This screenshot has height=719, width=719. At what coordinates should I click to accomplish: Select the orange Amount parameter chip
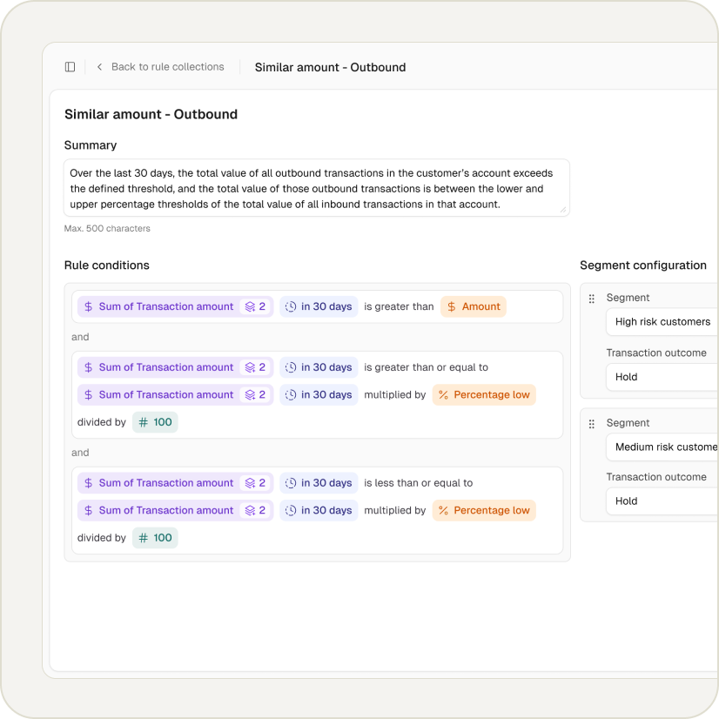(474, 306)
